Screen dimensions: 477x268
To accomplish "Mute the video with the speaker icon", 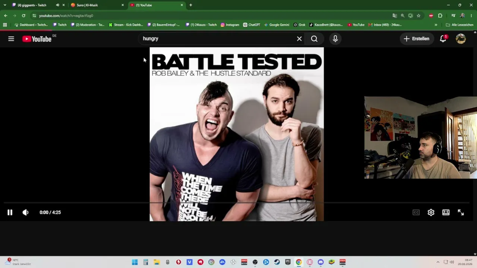I will (x=25, y=212).
